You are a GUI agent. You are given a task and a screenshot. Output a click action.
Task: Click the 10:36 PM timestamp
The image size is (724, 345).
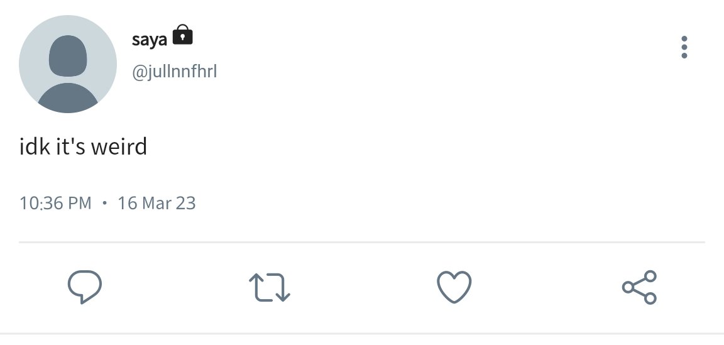[55, 203]
